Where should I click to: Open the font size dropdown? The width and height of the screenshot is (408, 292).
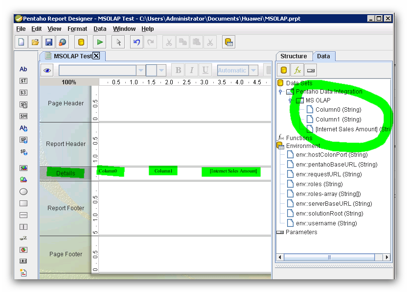161,71
